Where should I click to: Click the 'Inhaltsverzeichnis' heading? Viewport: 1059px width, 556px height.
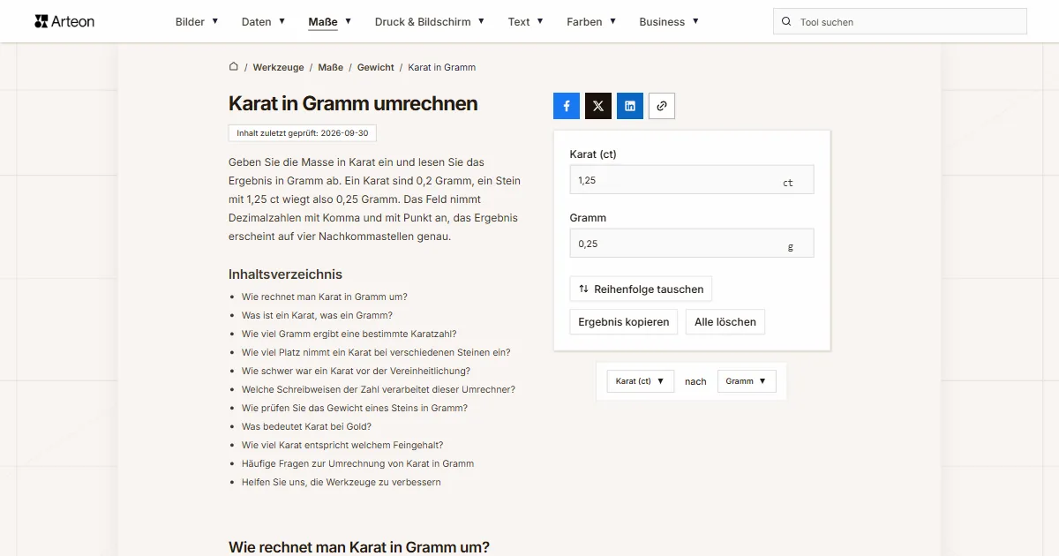click(285, 274)
